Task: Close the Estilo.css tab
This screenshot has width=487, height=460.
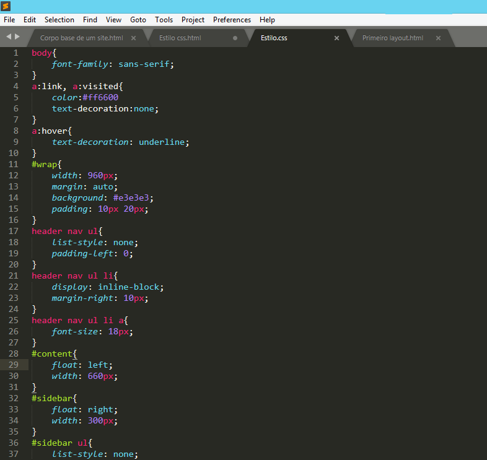Action: pos(336,38)
